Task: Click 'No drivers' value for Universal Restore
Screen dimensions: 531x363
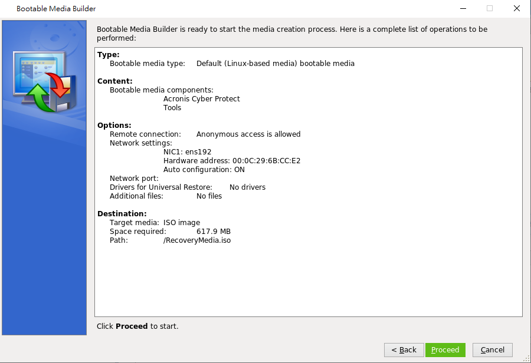Action: click(247, 187)
